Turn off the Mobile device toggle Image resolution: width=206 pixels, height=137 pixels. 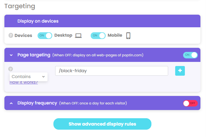click(98, 35)
